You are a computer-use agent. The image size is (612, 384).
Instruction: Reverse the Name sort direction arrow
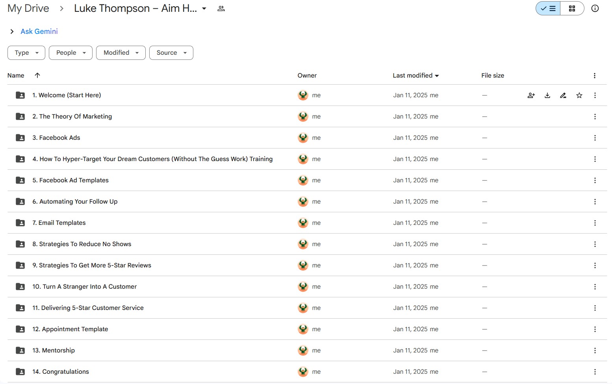[x=37, y=75]
